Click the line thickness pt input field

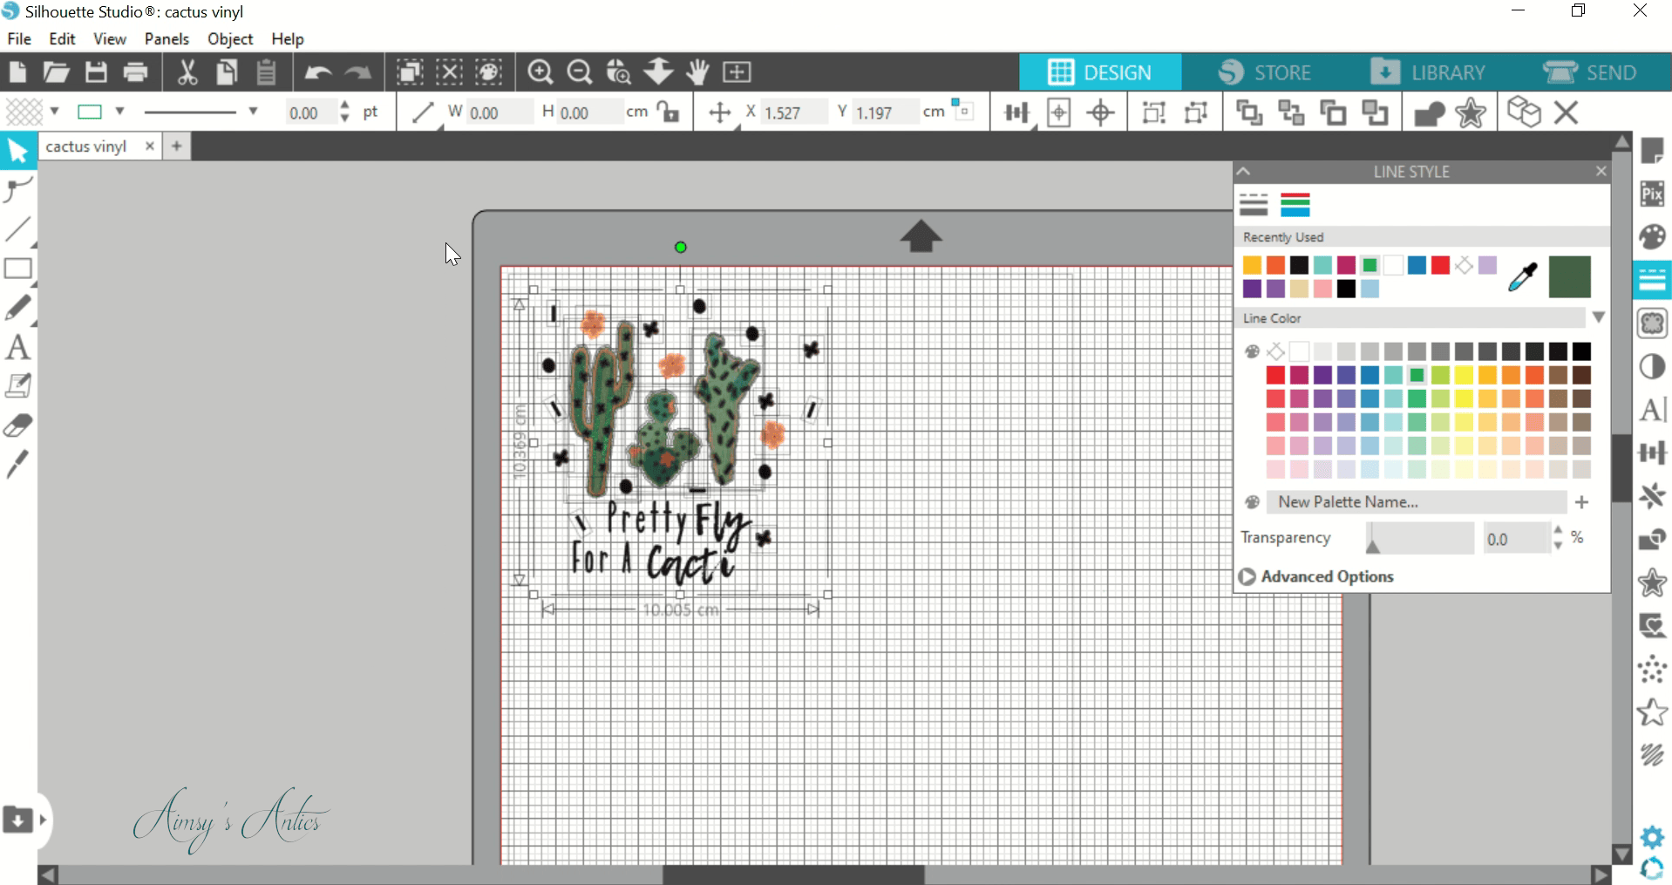click(309, 112)
